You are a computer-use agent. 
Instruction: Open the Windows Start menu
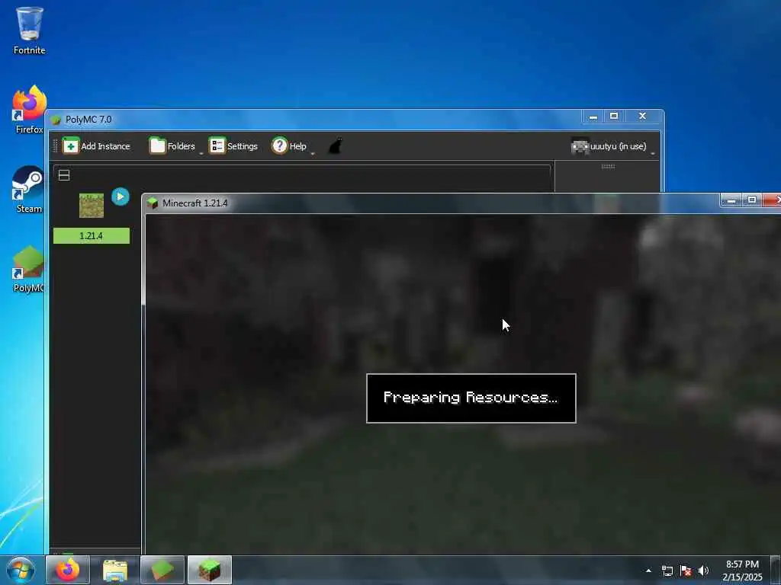pyautogui.click(x=21, y=570)
